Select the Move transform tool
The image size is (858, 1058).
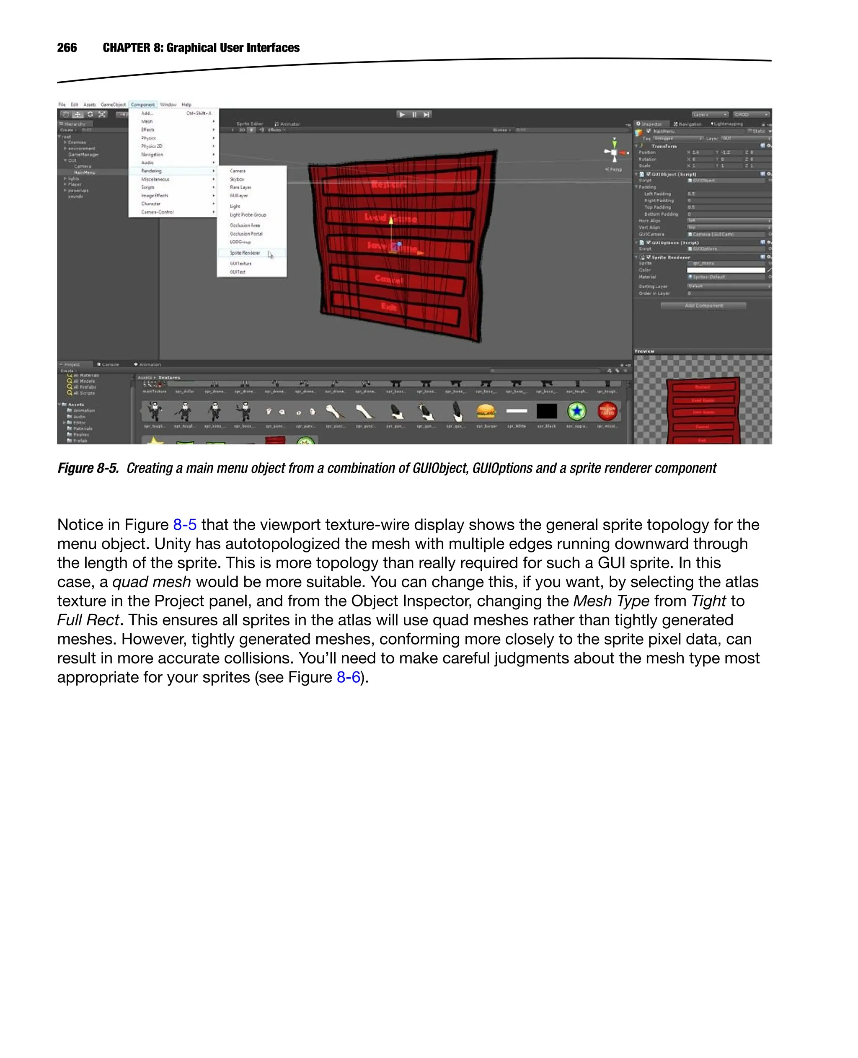pyautogui.click(x=78, y=114)
